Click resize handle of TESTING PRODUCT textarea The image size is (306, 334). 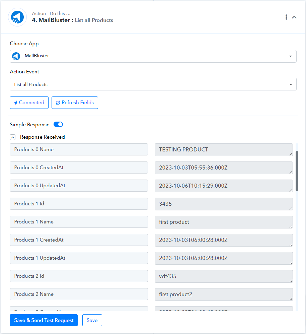click(x=291, y=154)
